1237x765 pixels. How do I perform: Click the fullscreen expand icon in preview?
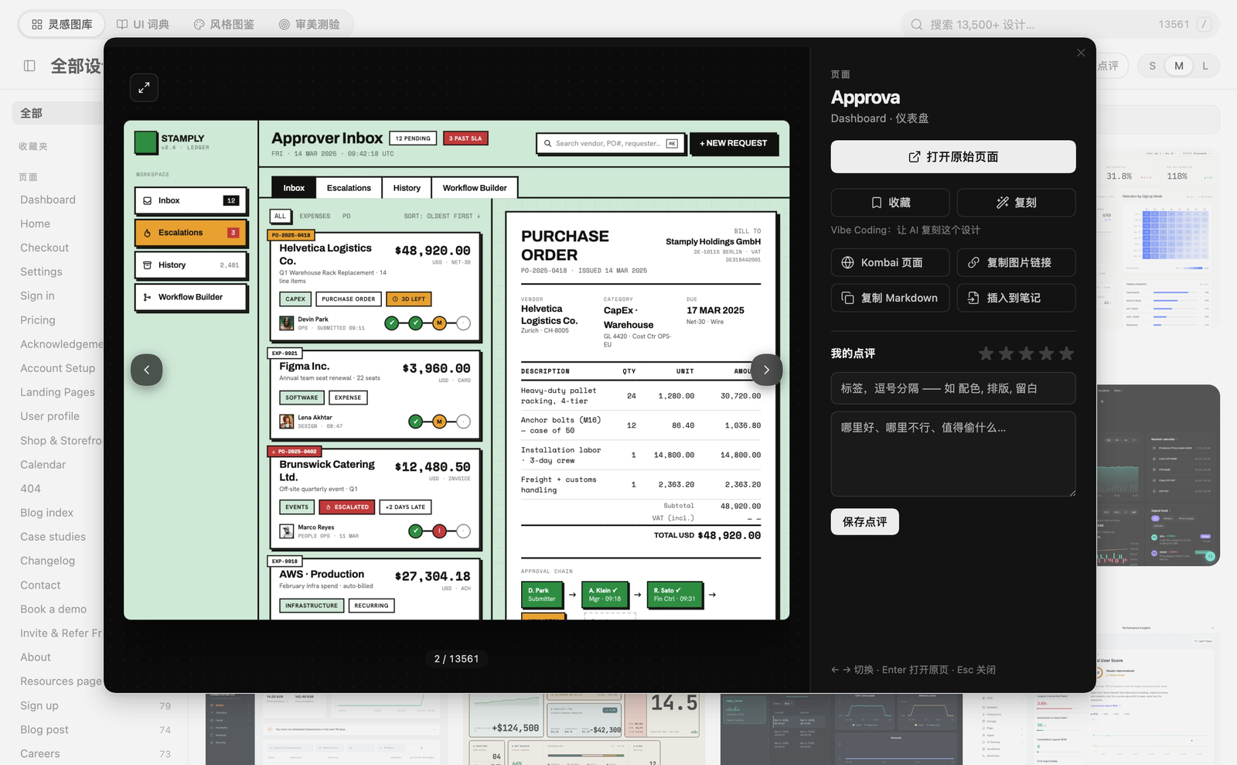[x=144, y=88]
